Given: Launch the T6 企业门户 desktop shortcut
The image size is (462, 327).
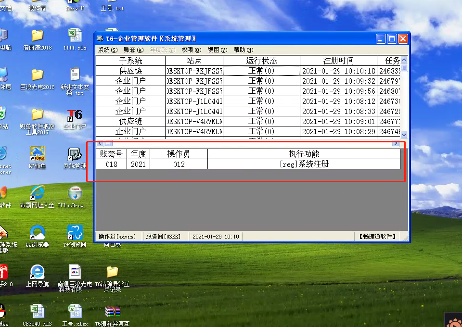Looking at the screenshot, I should click(75, 115).
